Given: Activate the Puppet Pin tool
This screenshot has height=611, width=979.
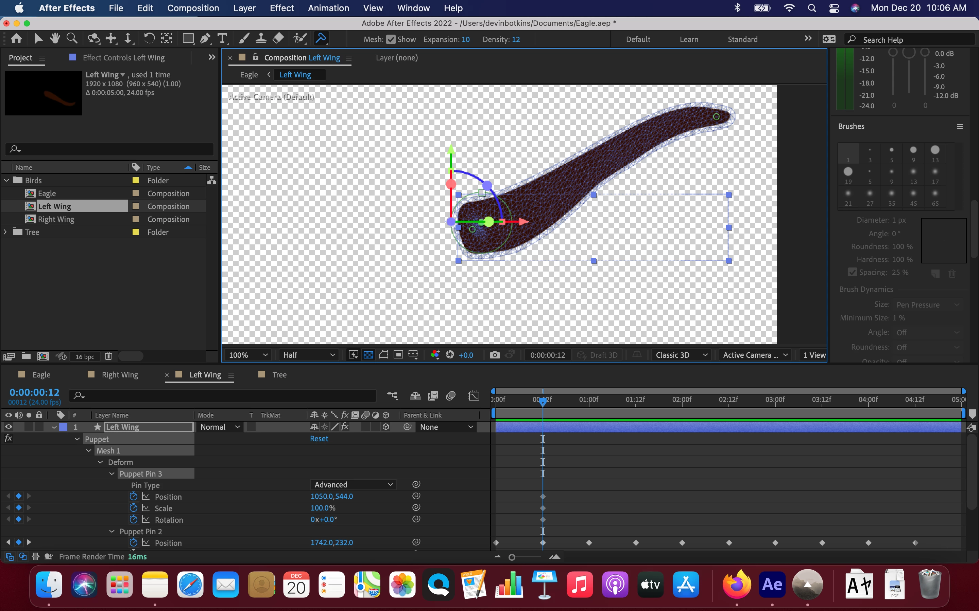Looking at the screenshot, I should click(x=321, y=39).
